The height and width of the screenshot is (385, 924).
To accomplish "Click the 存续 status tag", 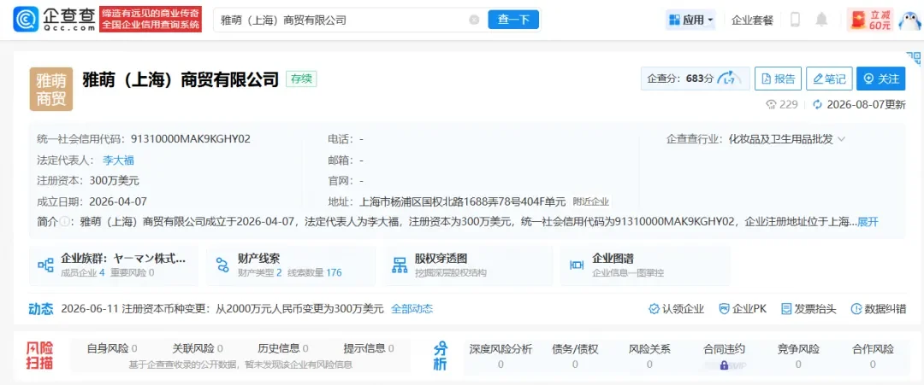I will coord(302,79).
